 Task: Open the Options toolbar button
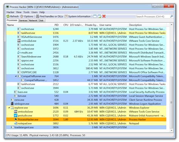[27, 16]
